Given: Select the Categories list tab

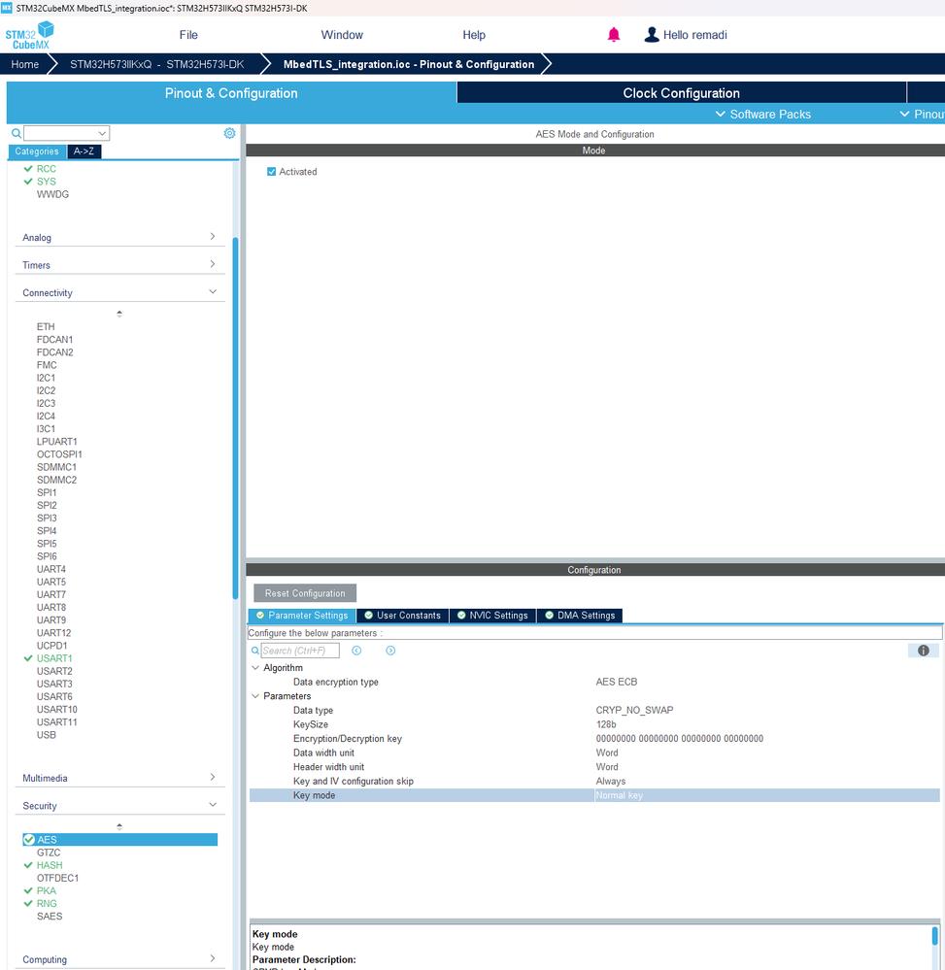Looking at the screenshot, I should (x=37, y=151).
